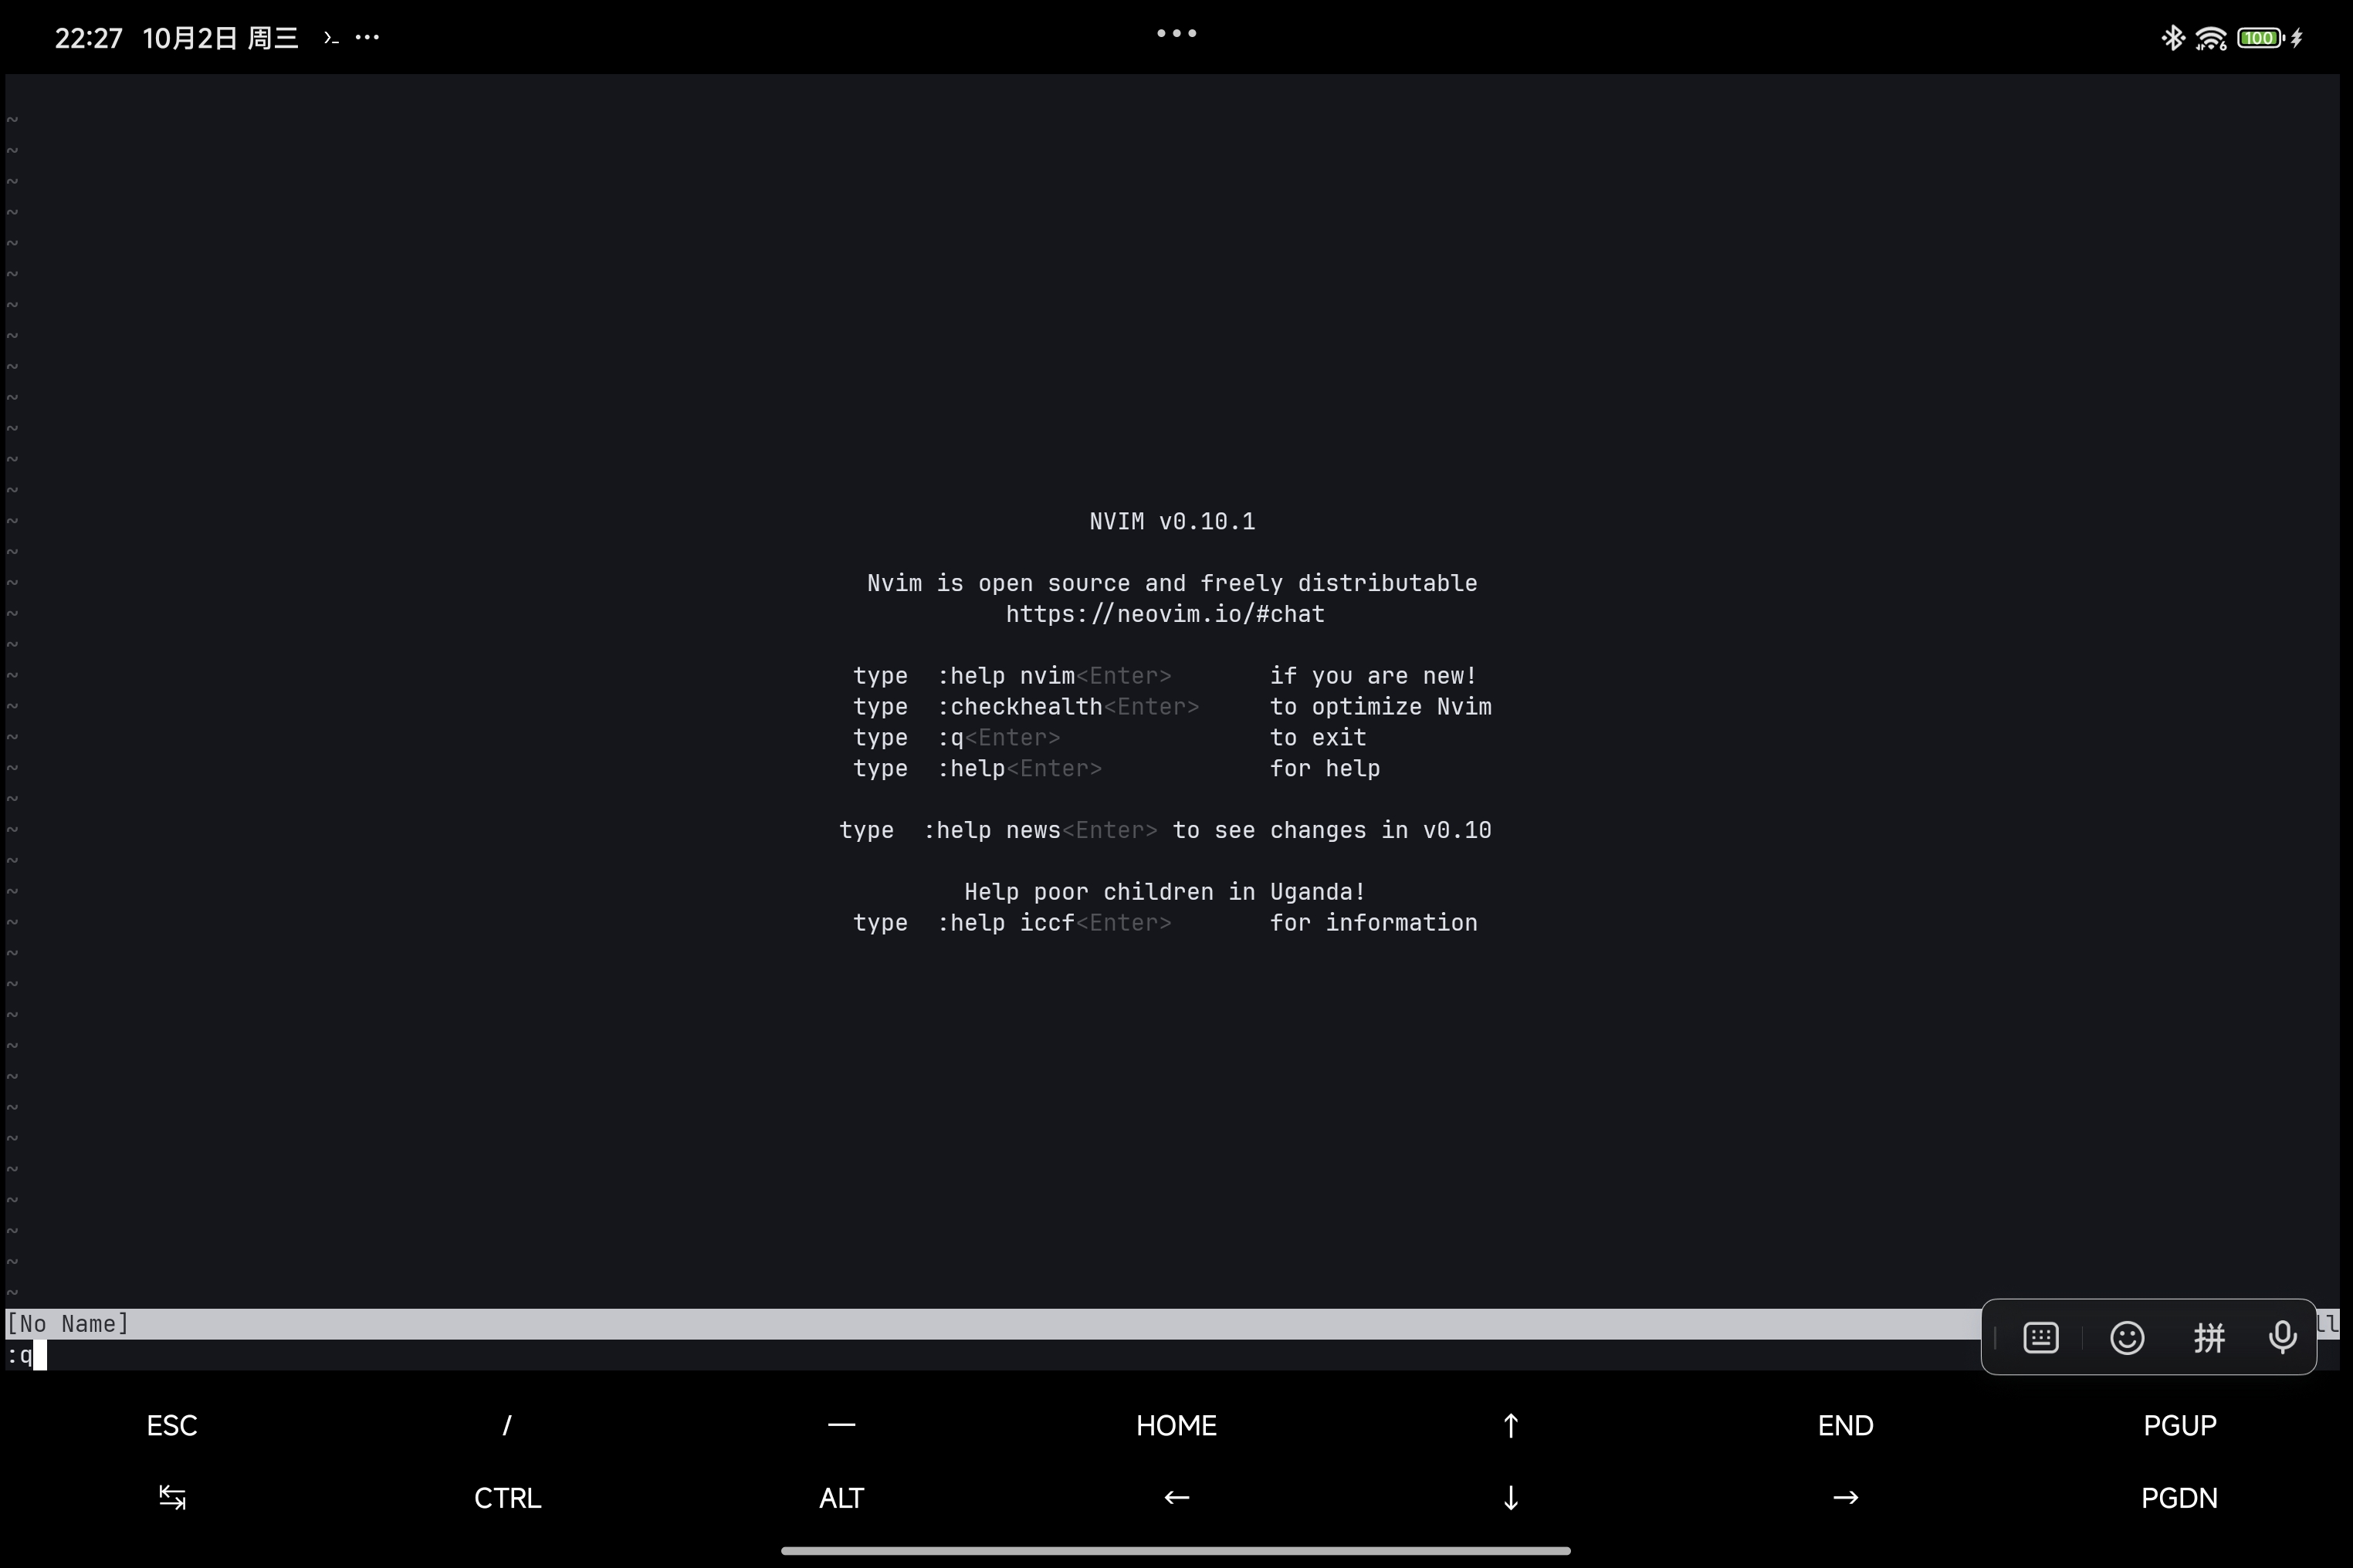Switch input method with 拼 icon
Image resolution: width=2353 pixels, height=1568 pixels.
click(x=2209, y=1337)
